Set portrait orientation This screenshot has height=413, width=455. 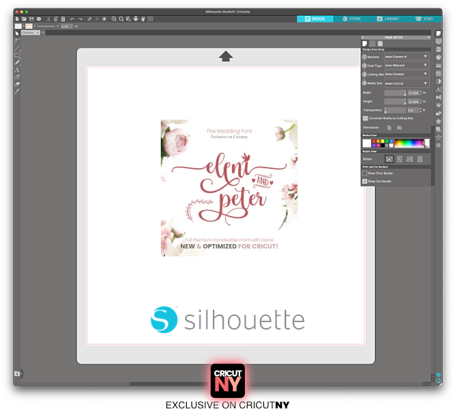[389, 128]
